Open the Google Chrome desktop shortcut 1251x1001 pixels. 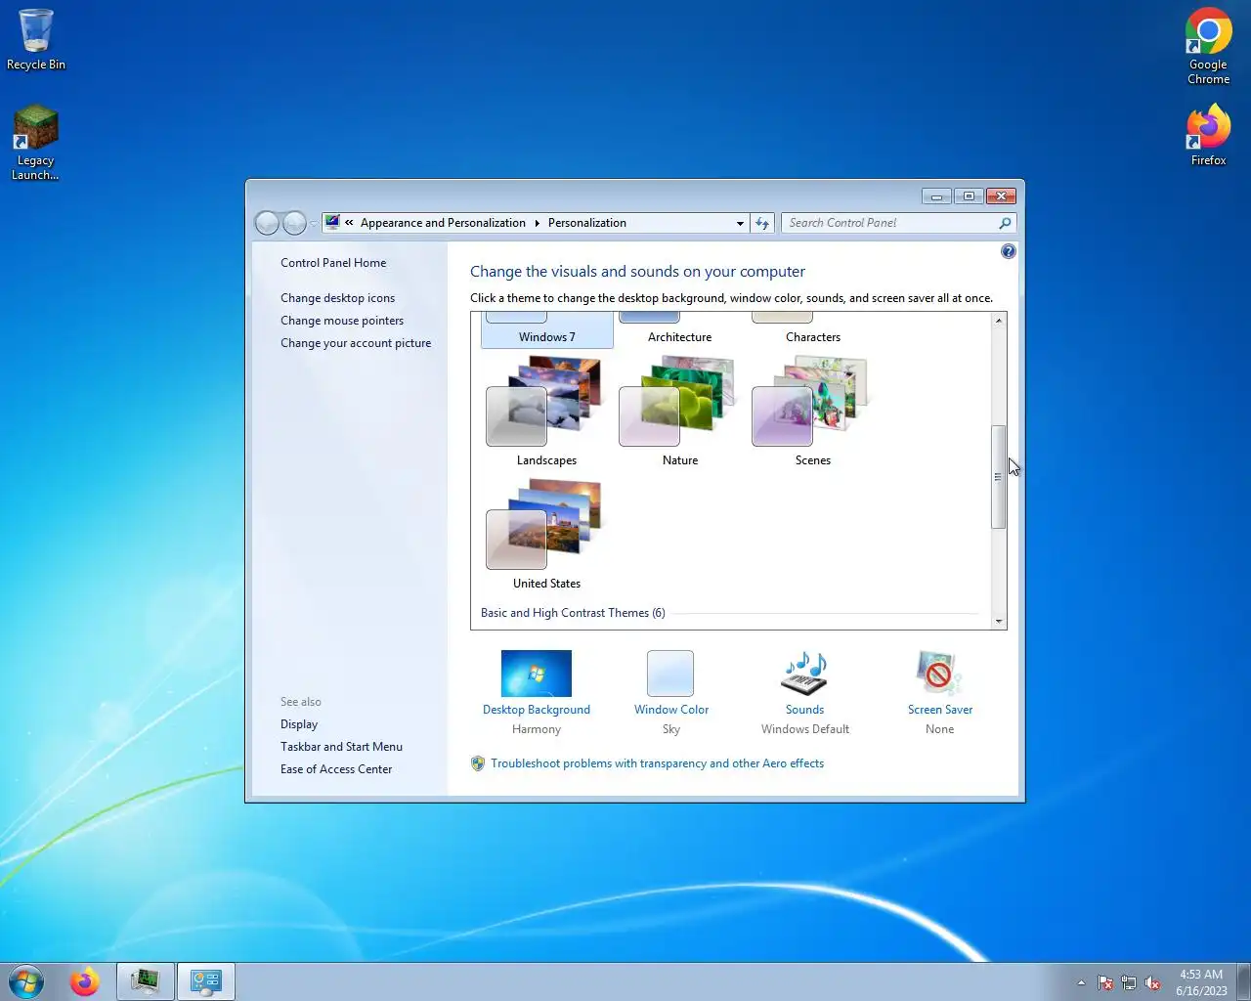pyautogui.click(x=1209, y=46)
